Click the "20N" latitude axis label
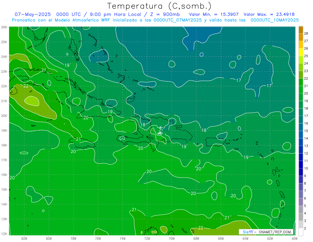 (x=4, y=116)
